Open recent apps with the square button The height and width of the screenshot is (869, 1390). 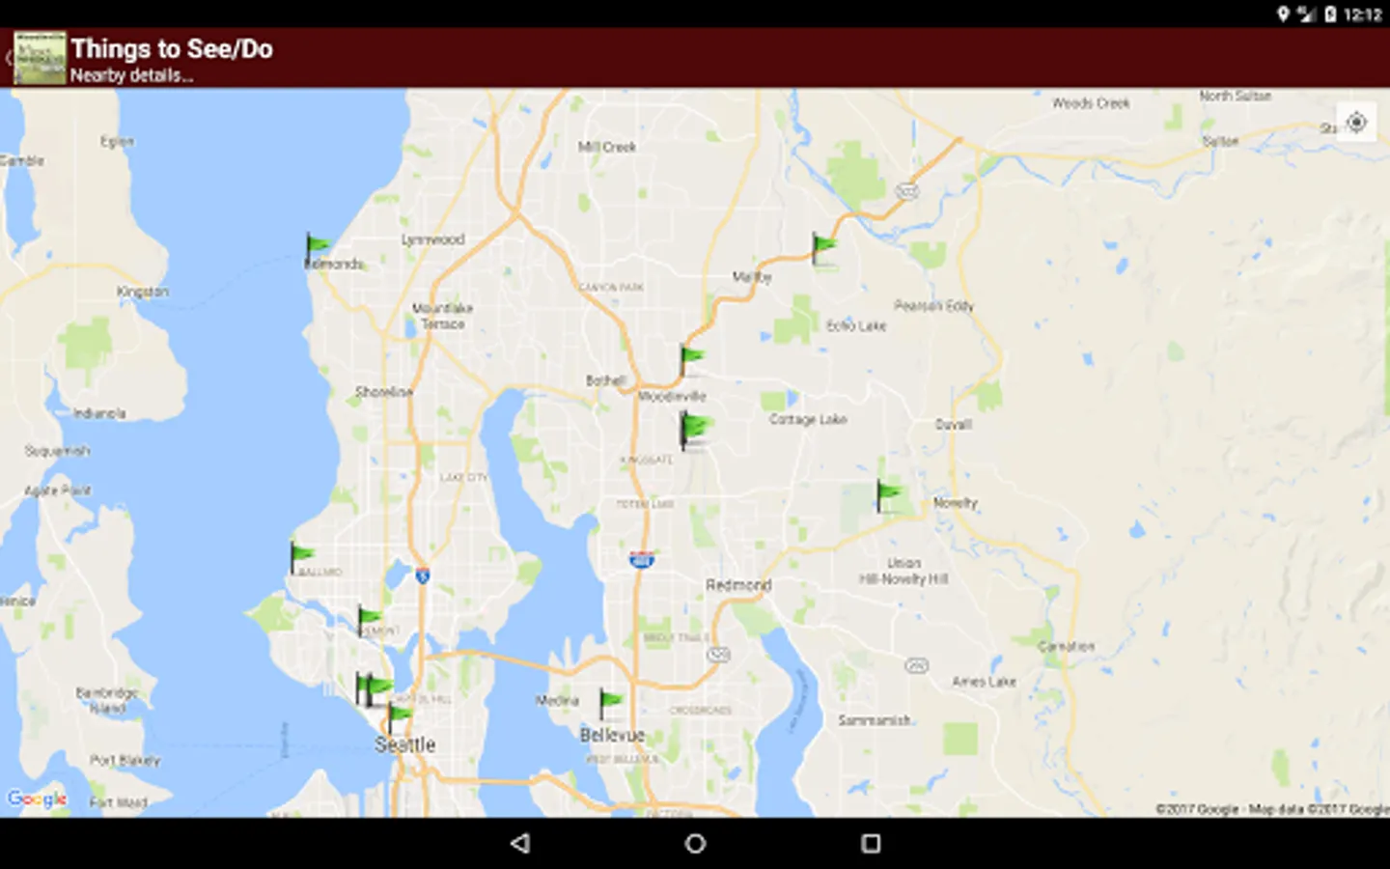tap(871, 843)
